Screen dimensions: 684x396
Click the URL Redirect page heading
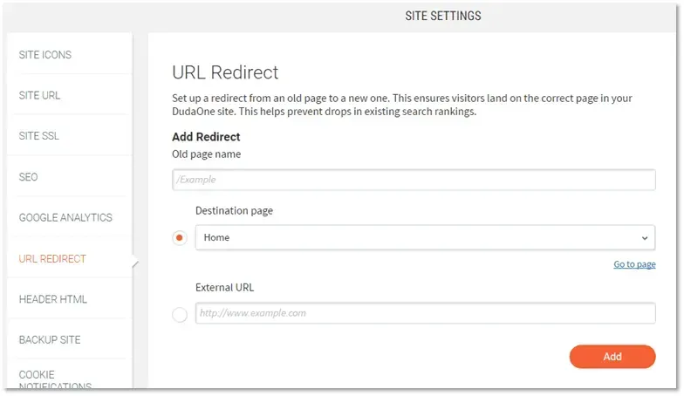coord(225,72)
